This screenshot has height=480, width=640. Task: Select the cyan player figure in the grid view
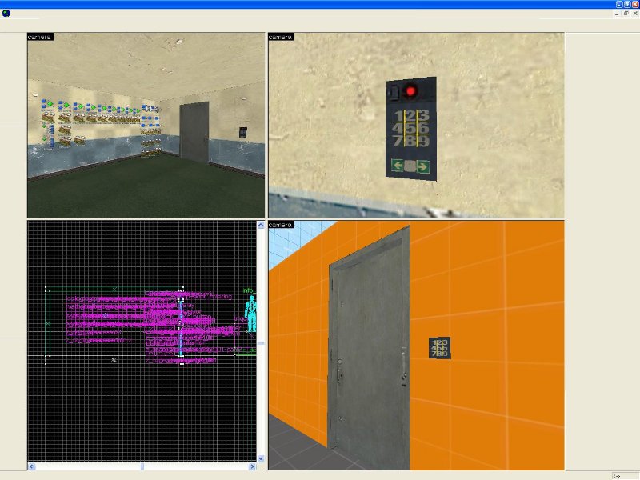coord(251,313)
